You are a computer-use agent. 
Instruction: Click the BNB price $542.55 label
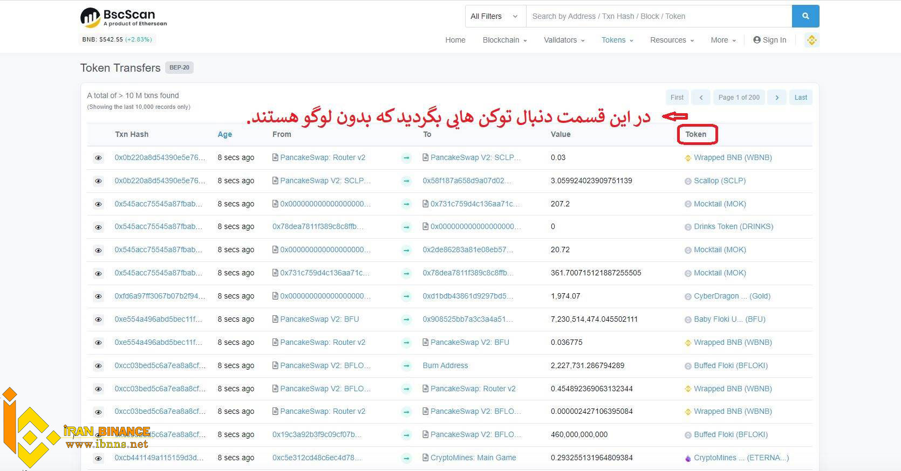tap(117, 39)
